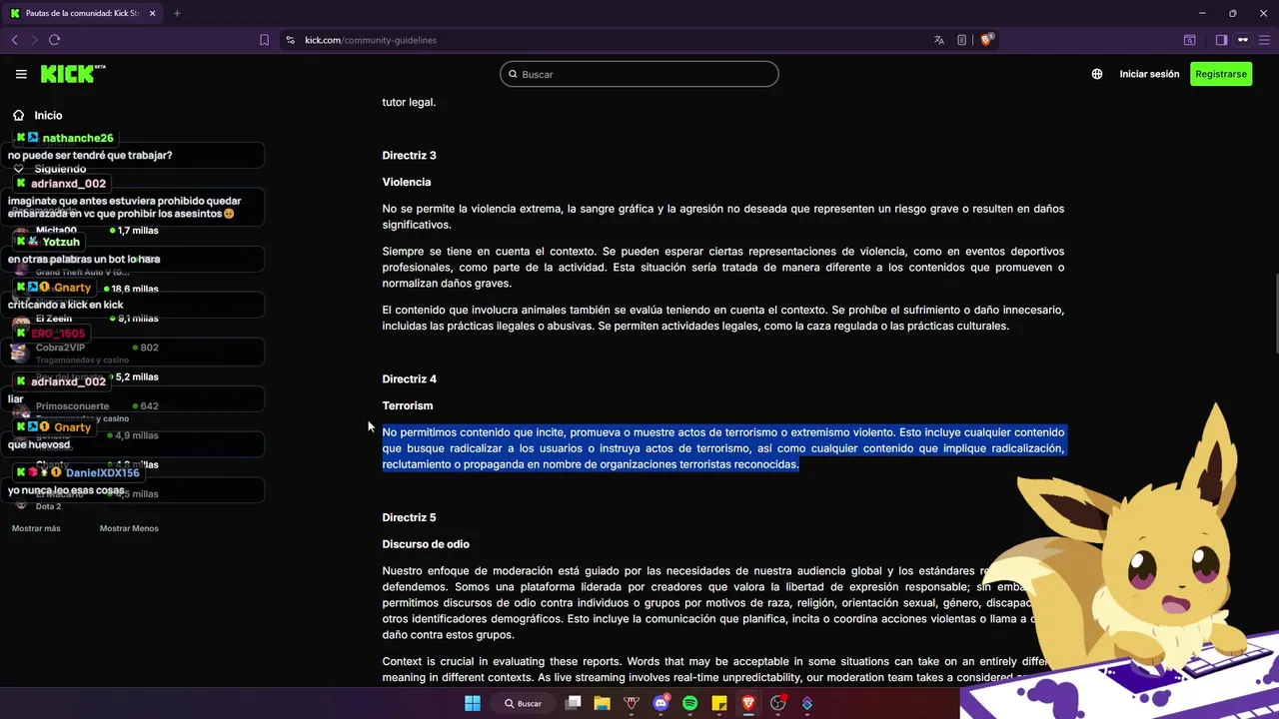Viewport: 1279px width, 719px height.
Task: Open site settings icon in address bar
Action: pos(290,40)
